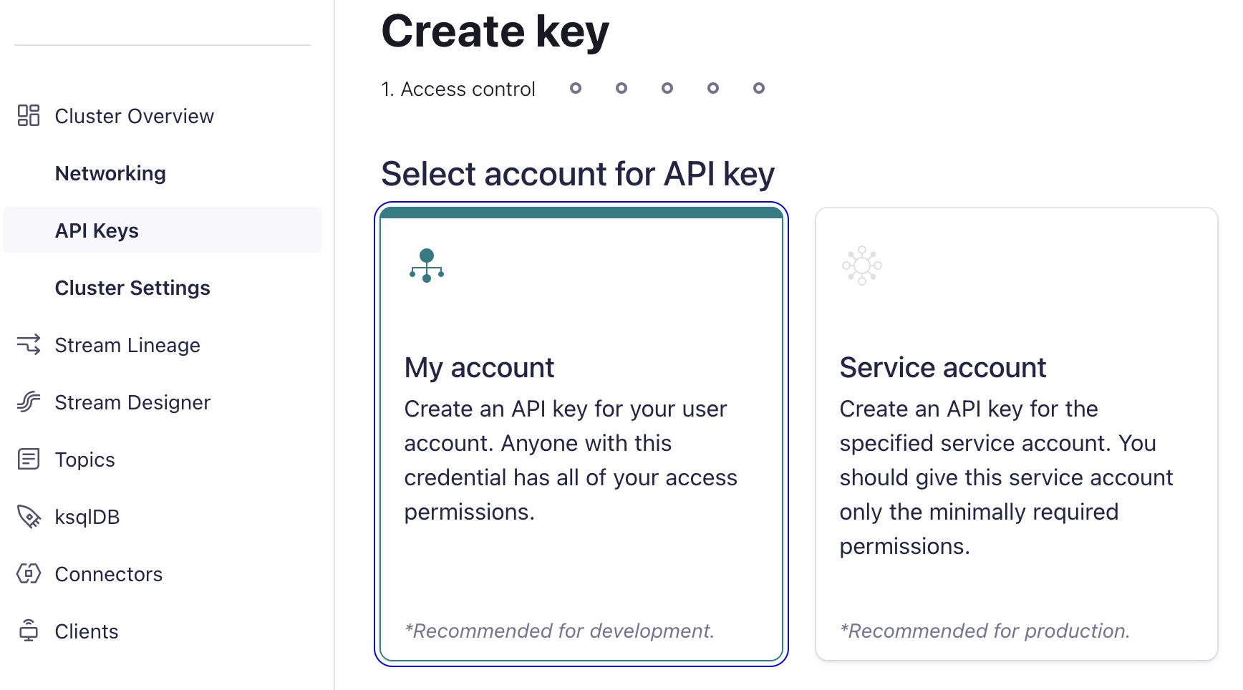Image resolution: width=1243 pixels, height=690 pixels.
Task: Click the first progress dot after Access control
Action: pos(575,88)
